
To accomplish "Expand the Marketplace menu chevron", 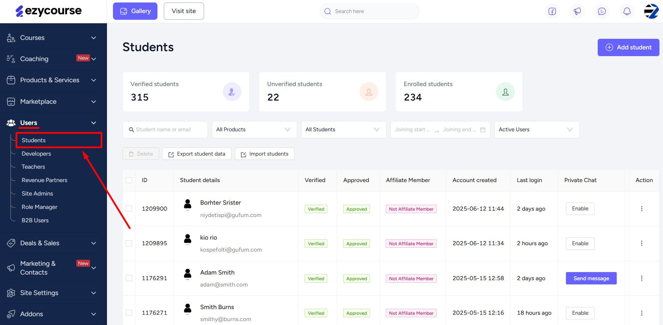I will [94, 102].
